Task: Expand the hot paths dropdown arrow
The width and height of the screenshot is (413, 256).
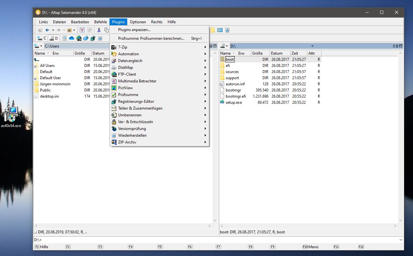Action: tap(74, 30)
